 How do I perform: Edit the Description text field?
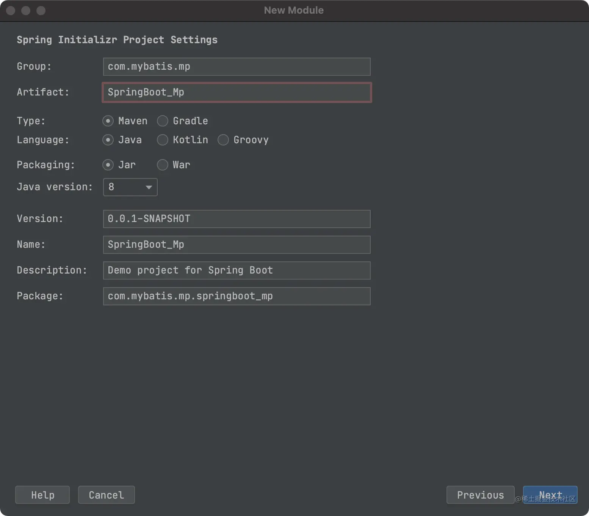coord(237,271)
